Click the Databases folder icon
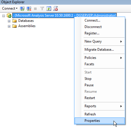Screen dimensions: 131x130 pyautogui.click(x=14, y=21)
